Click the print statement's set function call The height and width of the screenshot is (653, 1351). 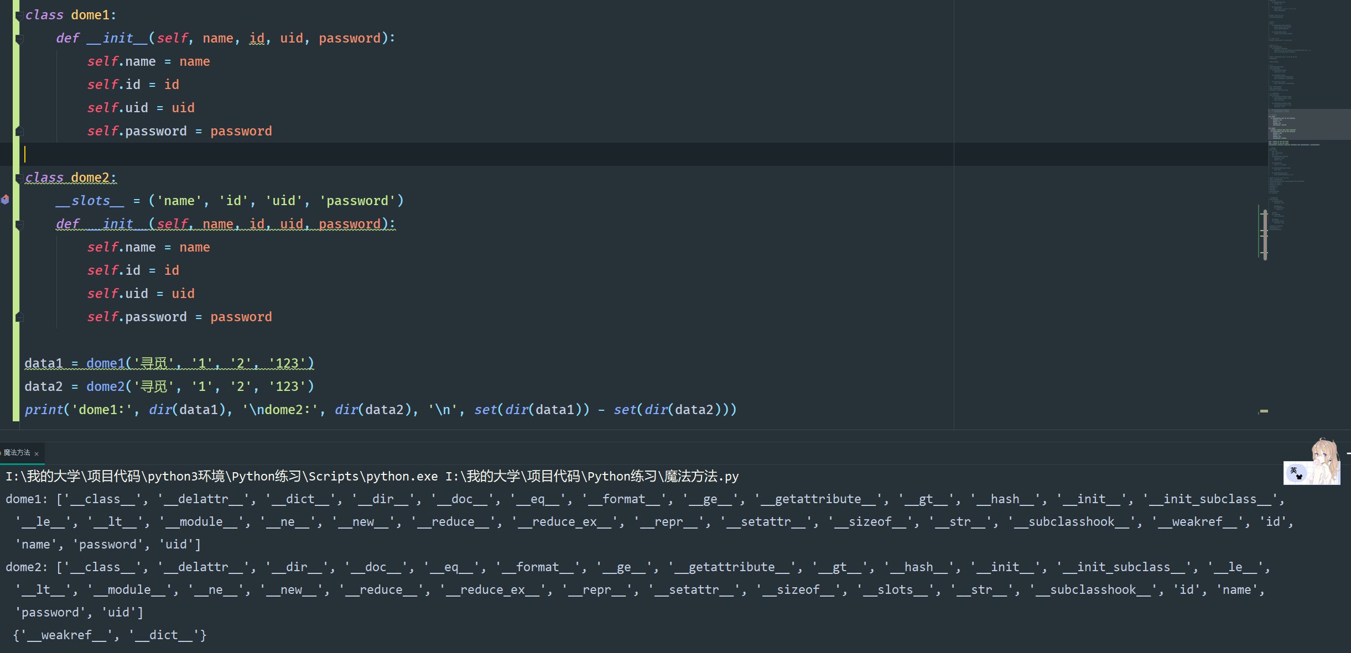[486, 410]
